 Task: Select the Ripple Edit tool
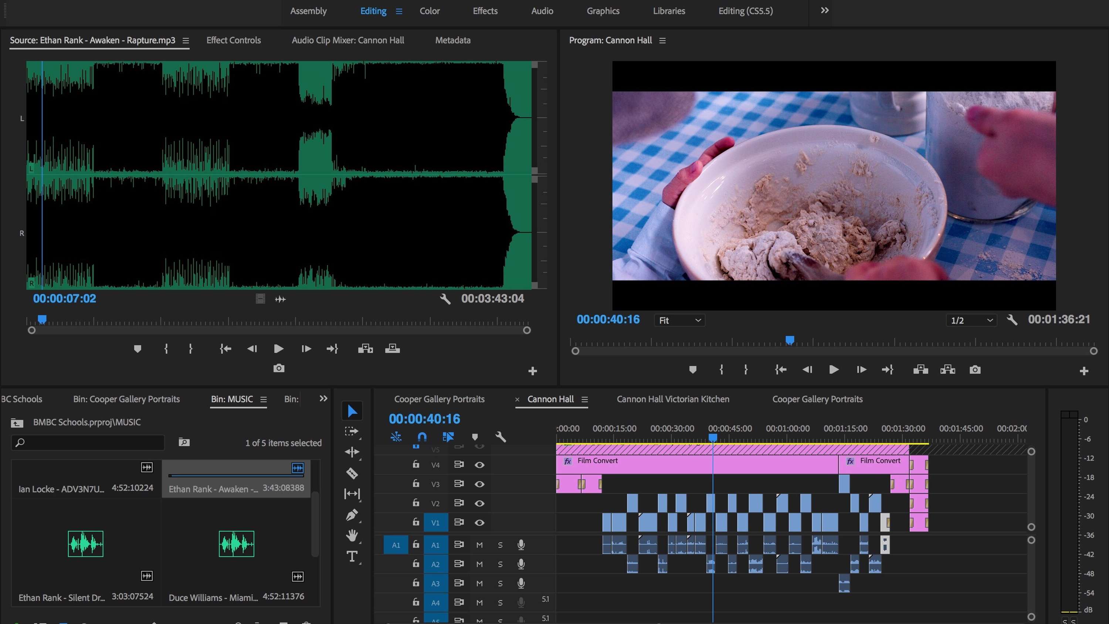point(352,452)
